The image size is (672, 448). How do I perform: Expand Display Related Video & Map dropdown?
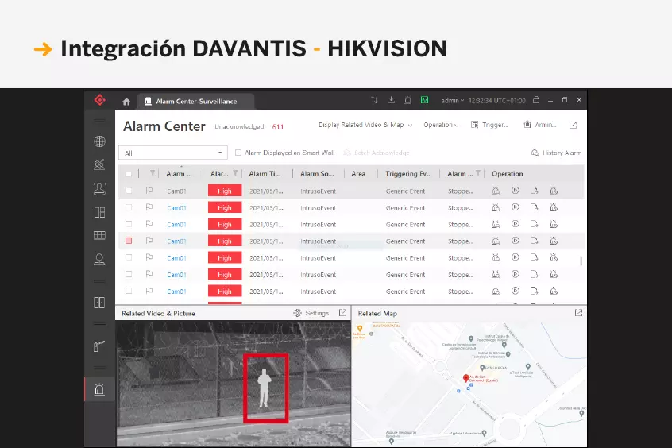coord(365,125)
